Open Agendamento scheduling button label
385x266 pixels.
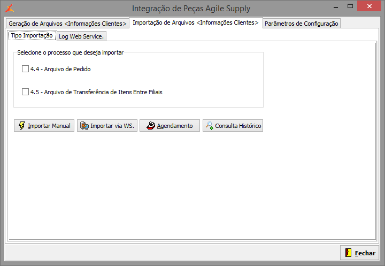tap(175, 126)
